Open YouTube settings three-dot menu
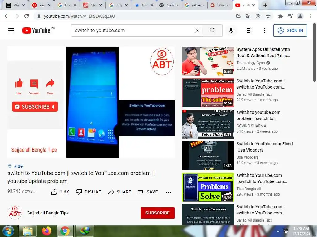The image size is (317, 237). [265, 31]
